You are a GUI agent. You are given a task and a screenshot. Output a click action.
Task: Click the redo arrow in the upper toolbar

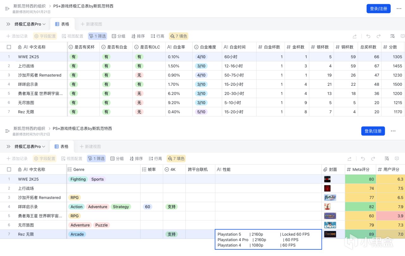(378, 36)
